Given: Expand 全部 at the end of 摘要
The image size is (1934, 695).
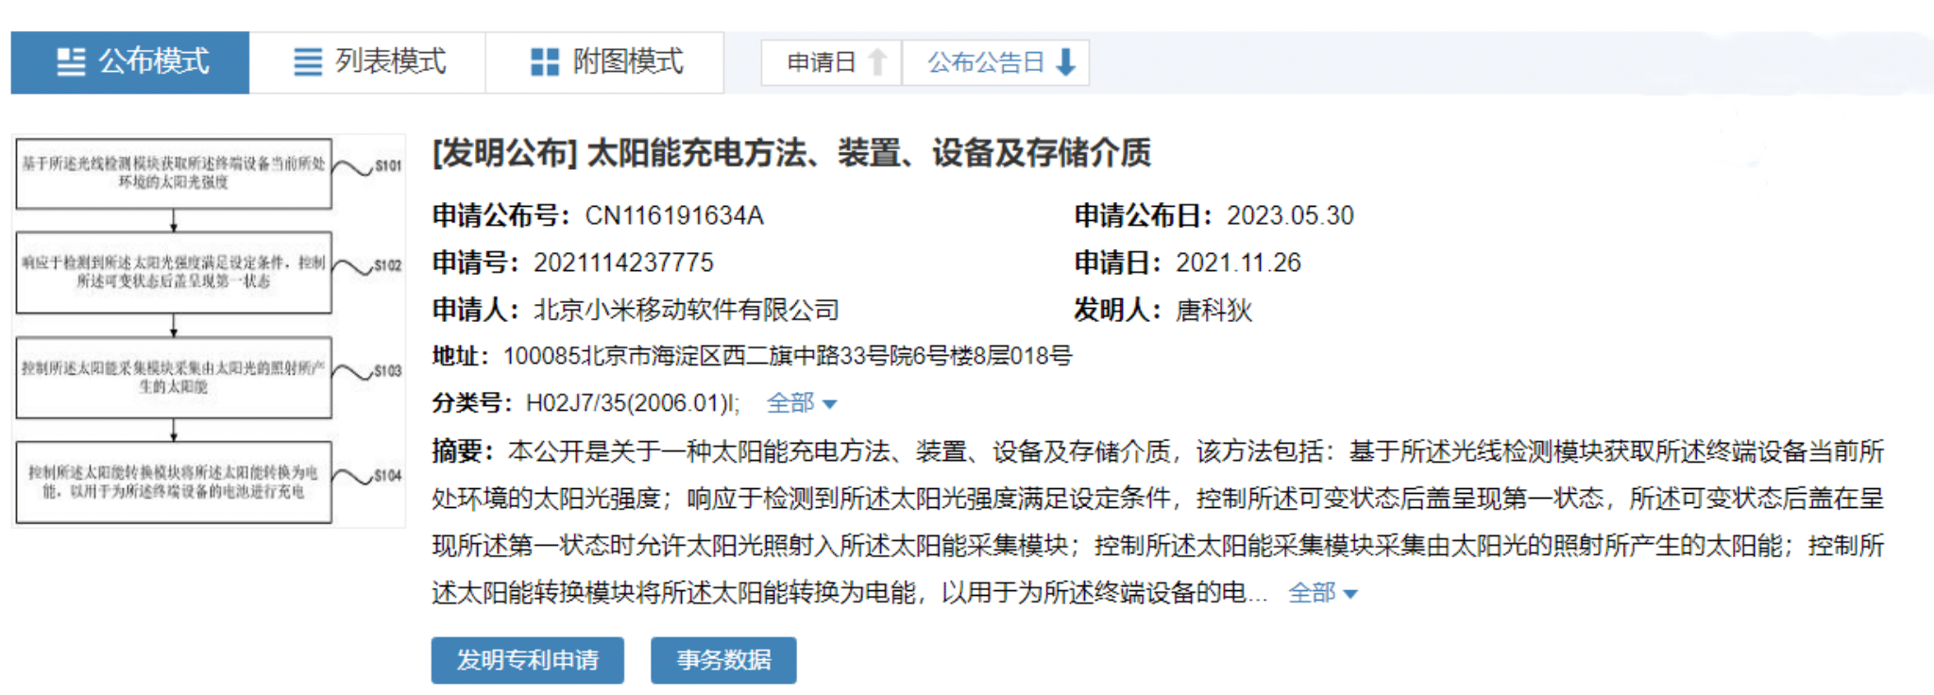Looking at the screenshot, I should [1322, 593].
